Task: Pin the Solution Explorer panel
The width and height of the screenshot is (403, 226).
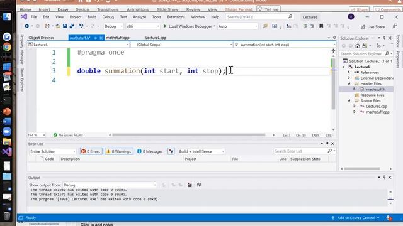Action: point(384,38)
